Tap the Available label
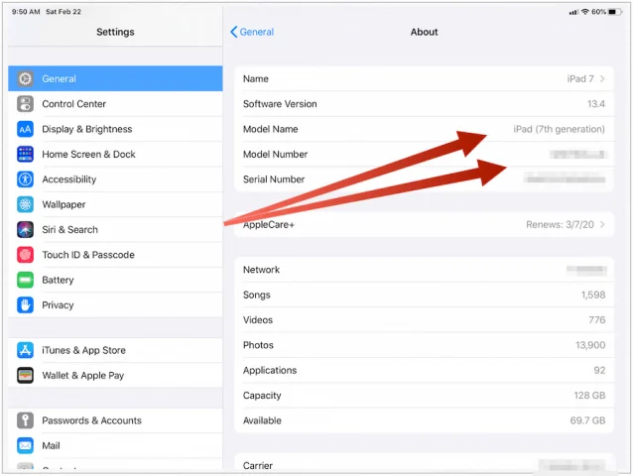This screenshot has width=633, height=476. tap(262, 420)
